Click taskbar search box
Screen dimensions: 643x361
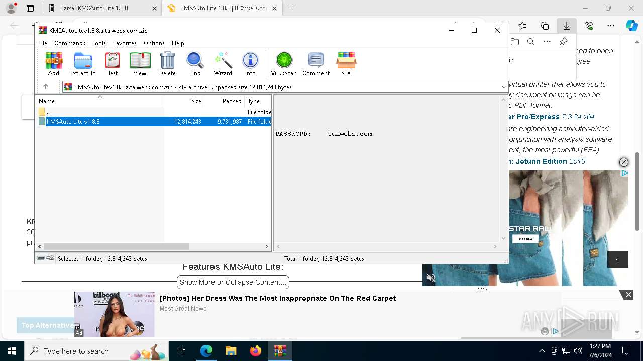(x=97, y=351)
